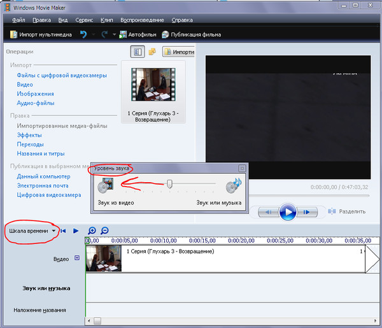The height and width of the screenshot is (328, 382).
Task: Click the Наложение названия track
Action: coord(232,310)
